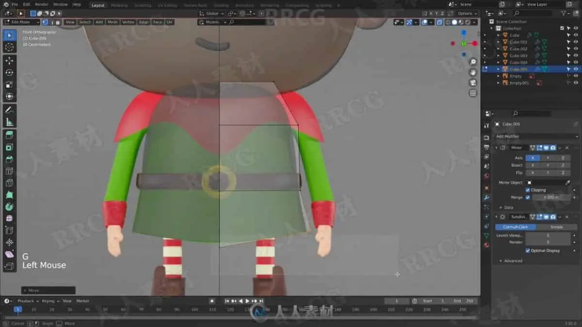Open the Options dropdown in viewport header

[x=466, y=14]
